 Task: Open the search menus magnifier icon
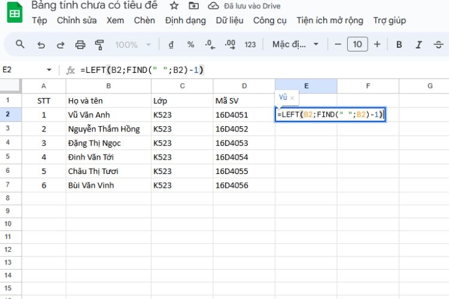click(20, 44)
